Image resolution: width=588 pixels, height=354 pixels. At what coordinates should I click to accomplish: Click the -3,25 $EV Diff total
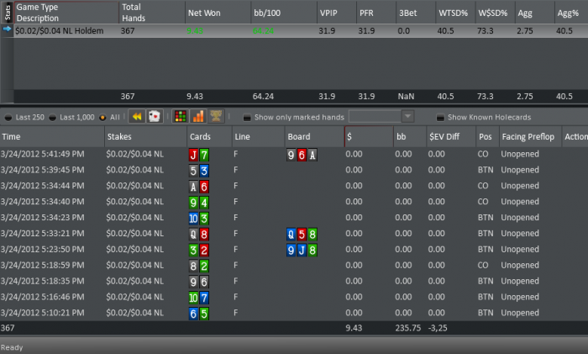438,328
